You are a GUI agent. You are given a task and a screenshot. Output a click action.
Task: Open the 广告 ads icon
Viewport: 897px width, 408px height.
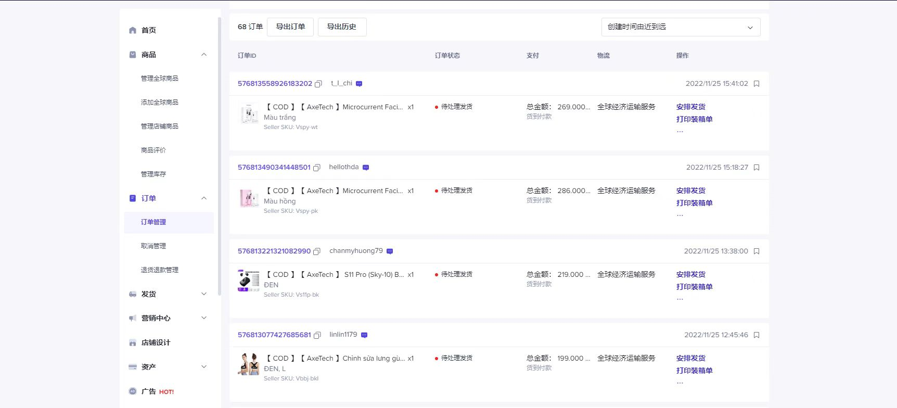(133, 391)
